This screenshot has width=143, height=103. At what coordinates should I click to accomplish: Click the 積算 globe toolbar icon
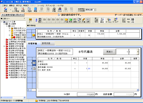pyautogui.click(x=5, y=10)
